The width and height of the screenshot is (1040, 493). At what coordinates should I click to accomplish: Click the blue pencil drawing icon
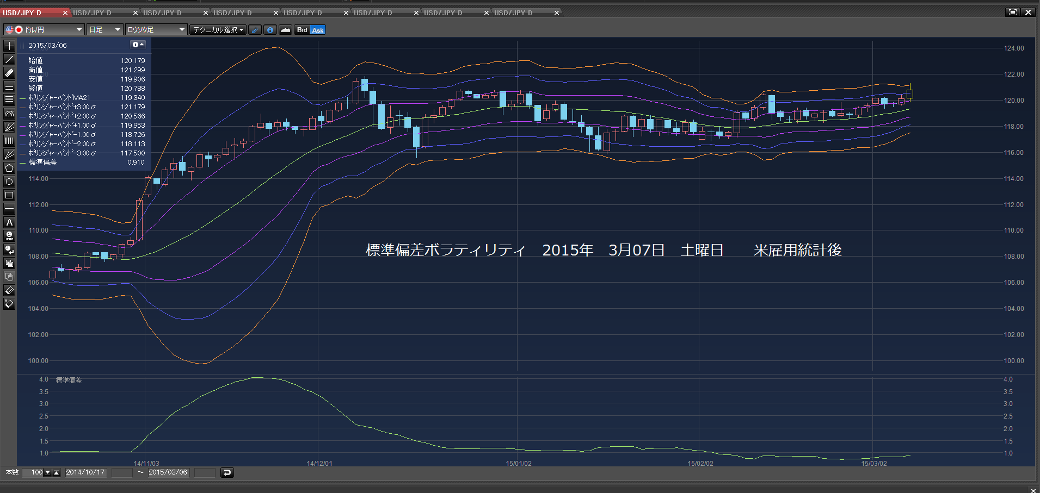click(x=255, y=30)
